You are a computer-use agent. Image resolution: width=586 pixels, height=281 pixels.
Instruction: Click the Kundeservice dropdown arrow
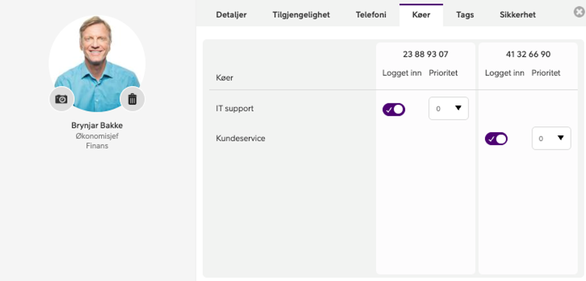pyautogui.click(x=560, y=138)
